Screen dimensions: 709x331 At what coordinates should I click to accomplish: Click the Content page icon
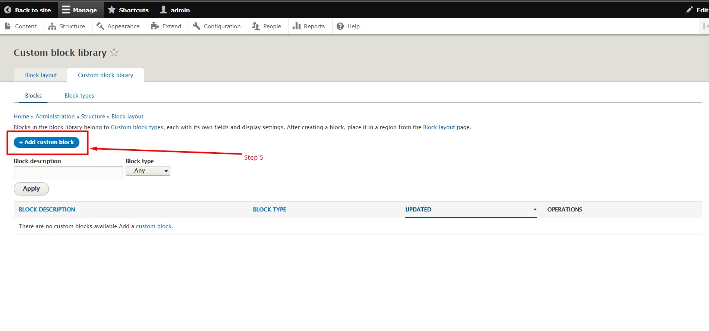[8, 26]
